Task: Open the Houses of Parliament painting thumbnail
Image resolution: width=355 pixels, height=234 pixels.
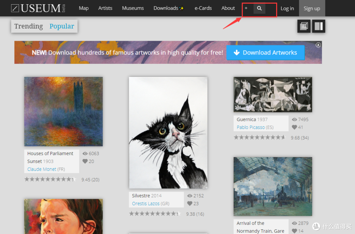Action: pyautogui.click(x=63, y=111)
